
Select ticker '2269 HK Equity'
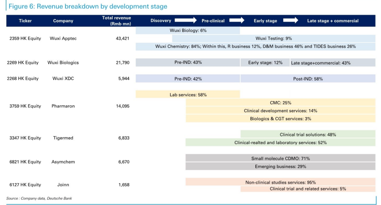pos(23,62)
